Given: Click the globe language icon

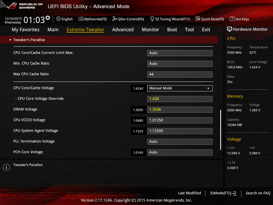Looking at the screenshot, I should [x=58, y=19].
